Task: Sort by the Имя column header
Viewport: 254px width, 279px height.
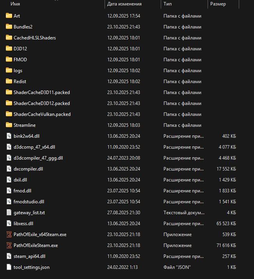Action: tap(15, 4)
